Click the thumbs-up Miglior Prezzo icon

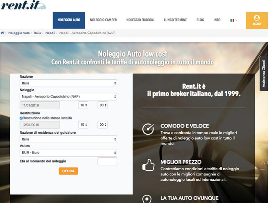click(x=148, y=165)
